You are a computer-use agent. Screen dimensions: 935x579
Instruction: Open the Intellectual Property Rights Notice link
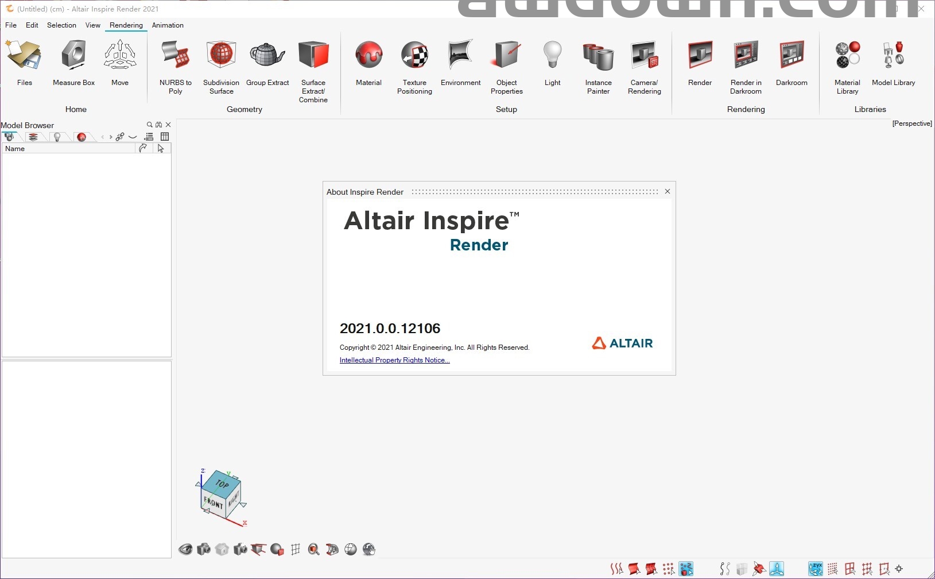(394, 360)
